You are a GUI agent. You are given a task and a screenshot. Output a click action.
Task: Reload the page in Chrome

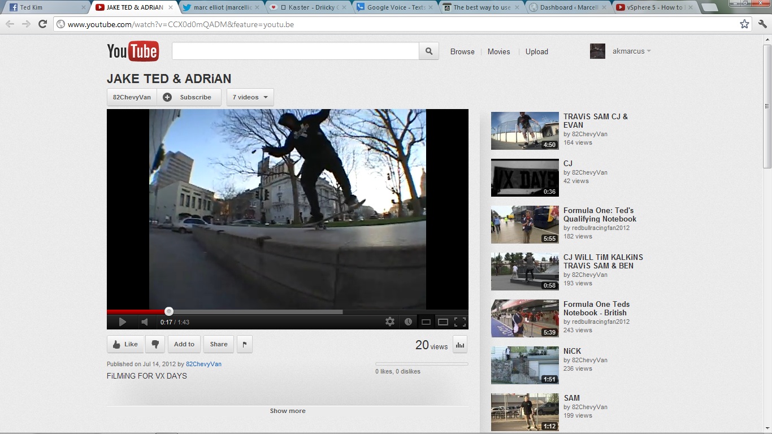click(x=42, y=24)
